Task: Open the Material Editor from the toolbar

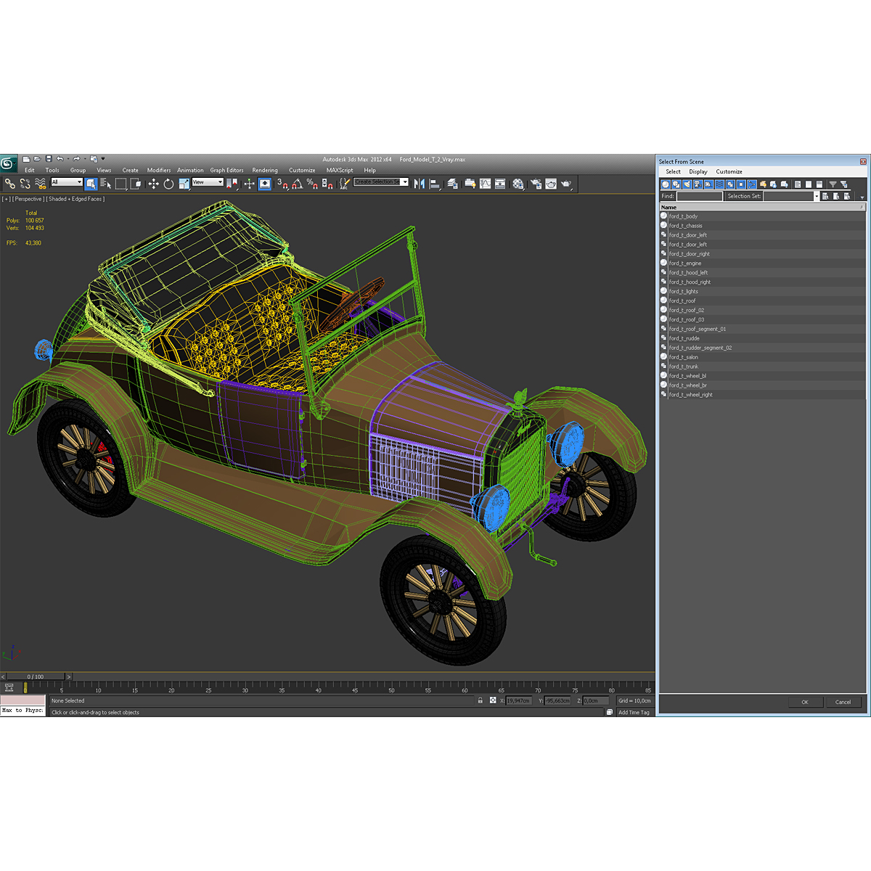Action: (x=518, y=184)
